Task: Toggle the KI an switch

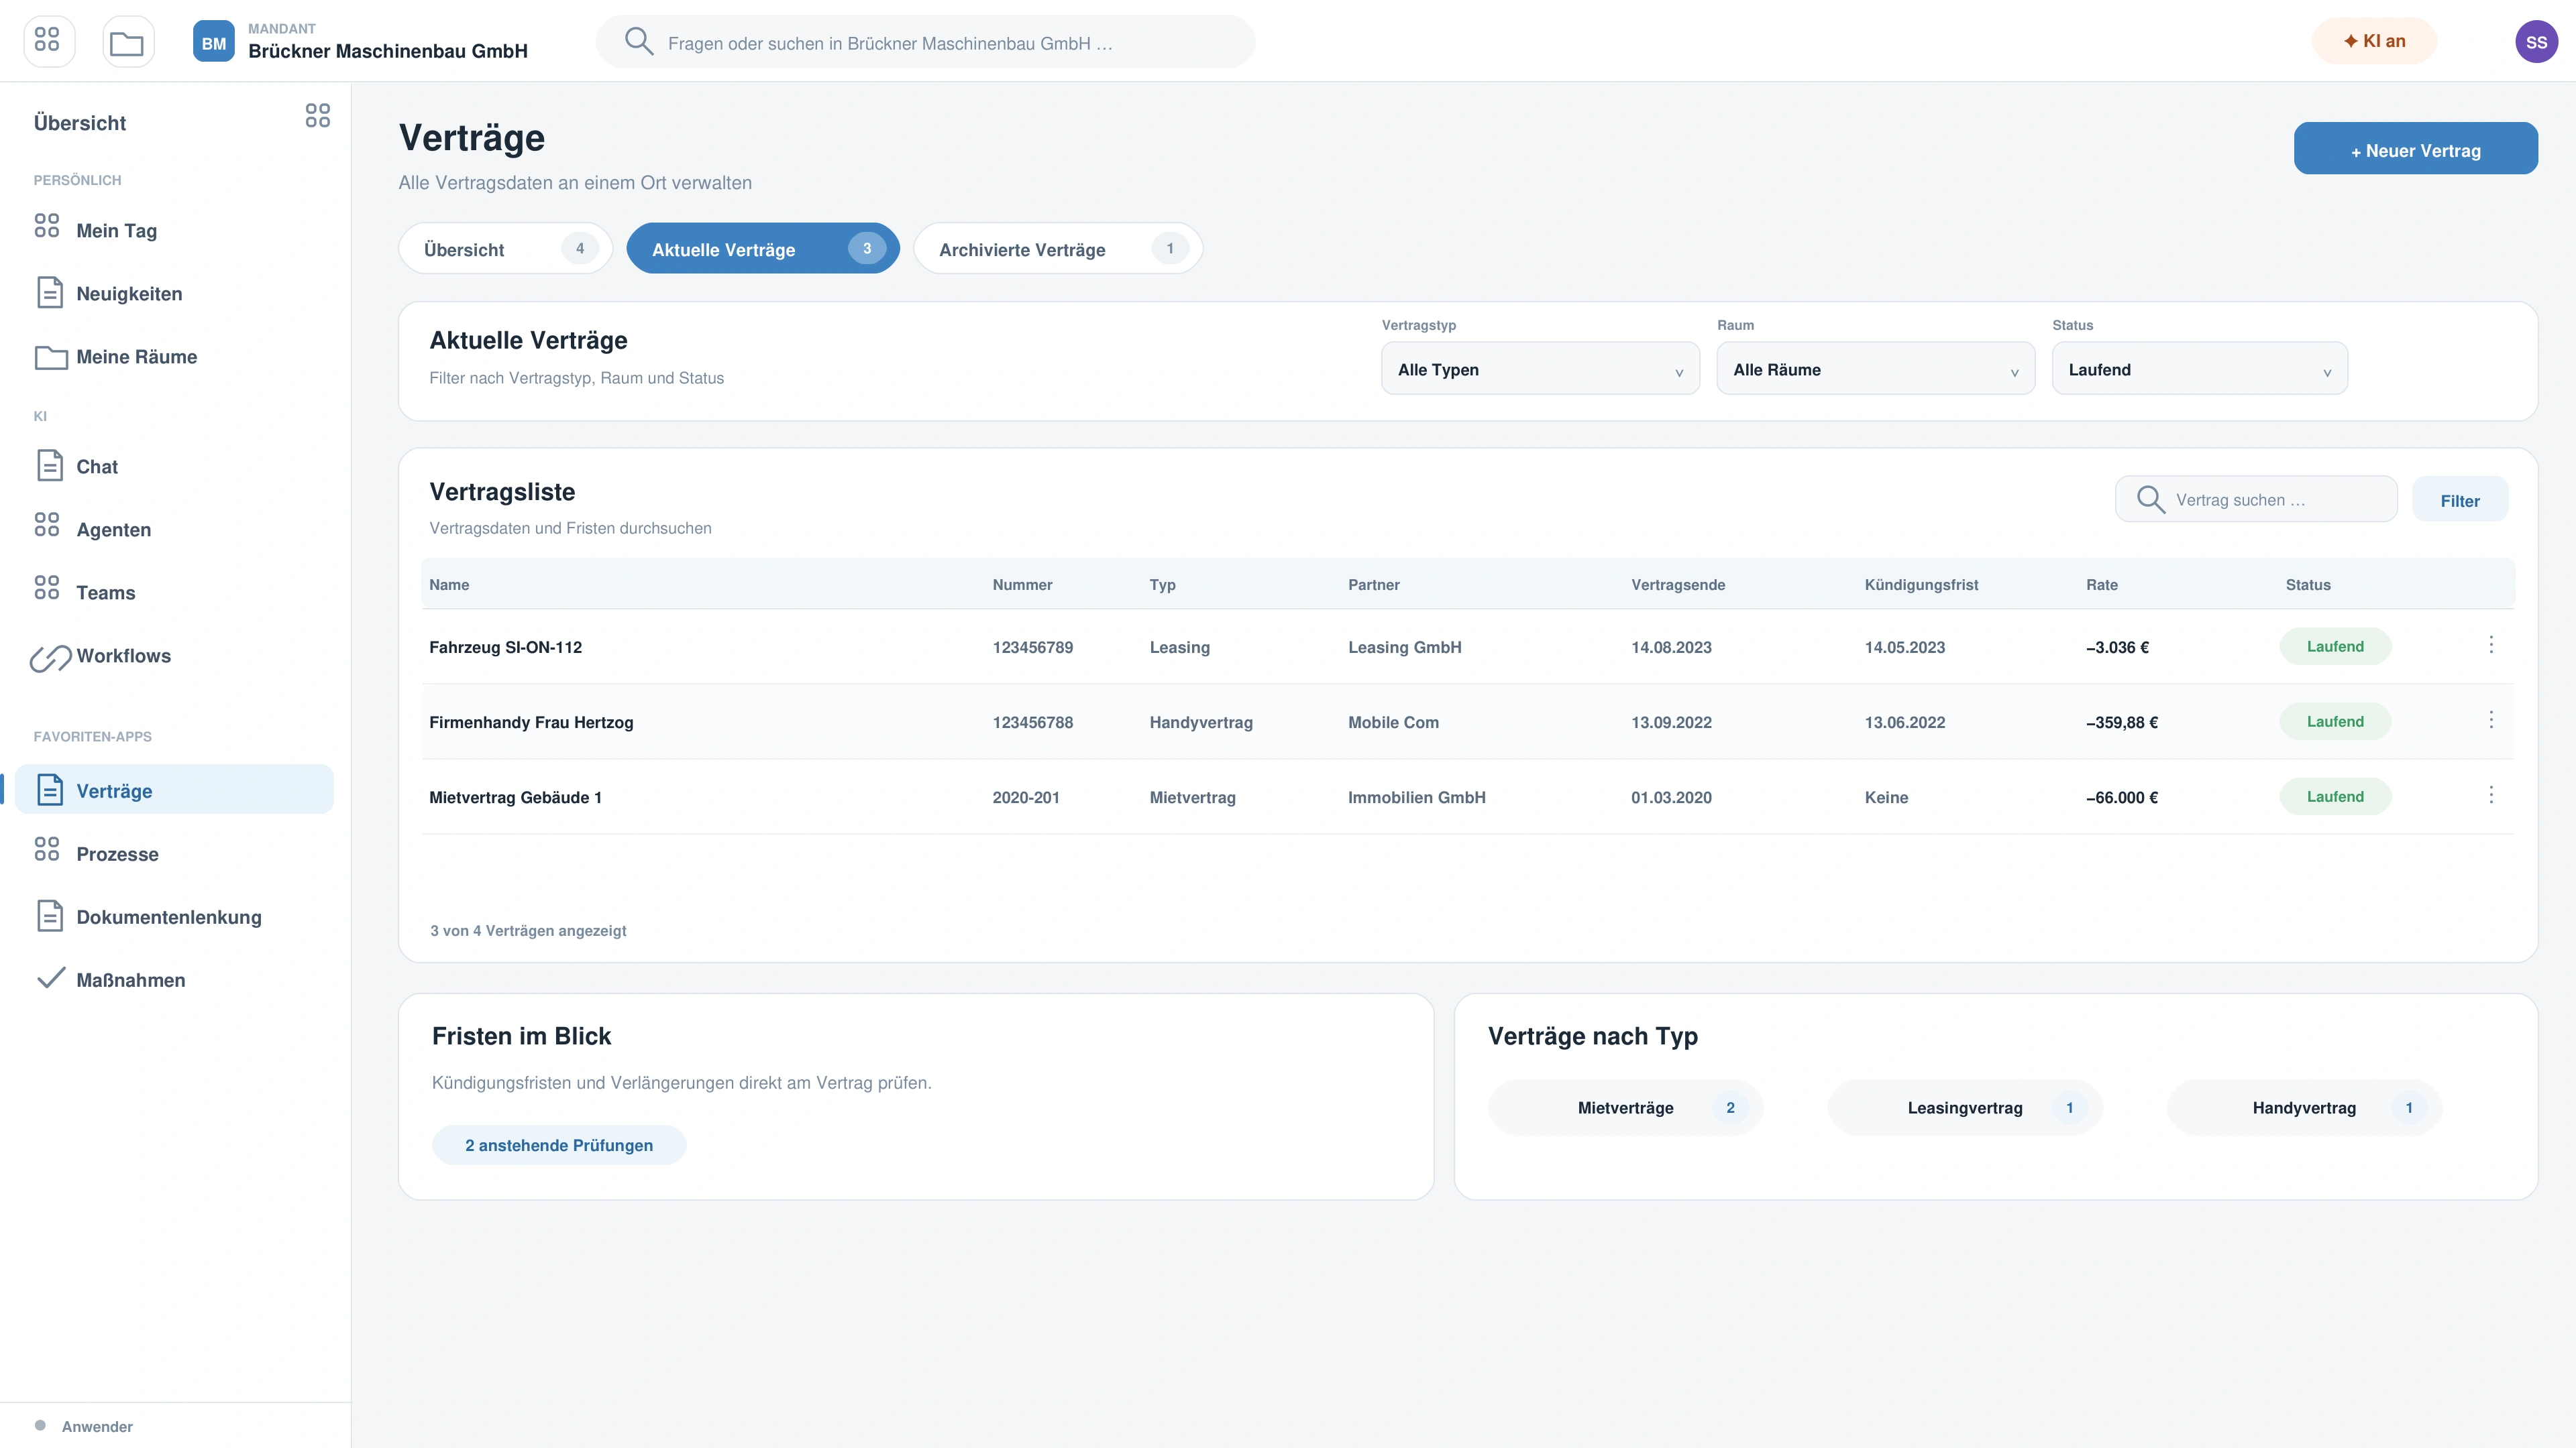Action: coord(2374,41)
